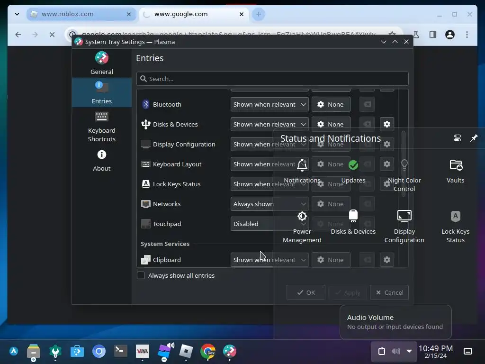The width and height of the screenshot is (485, 364).
Task: Open a new browser tab
Action: 259,14
